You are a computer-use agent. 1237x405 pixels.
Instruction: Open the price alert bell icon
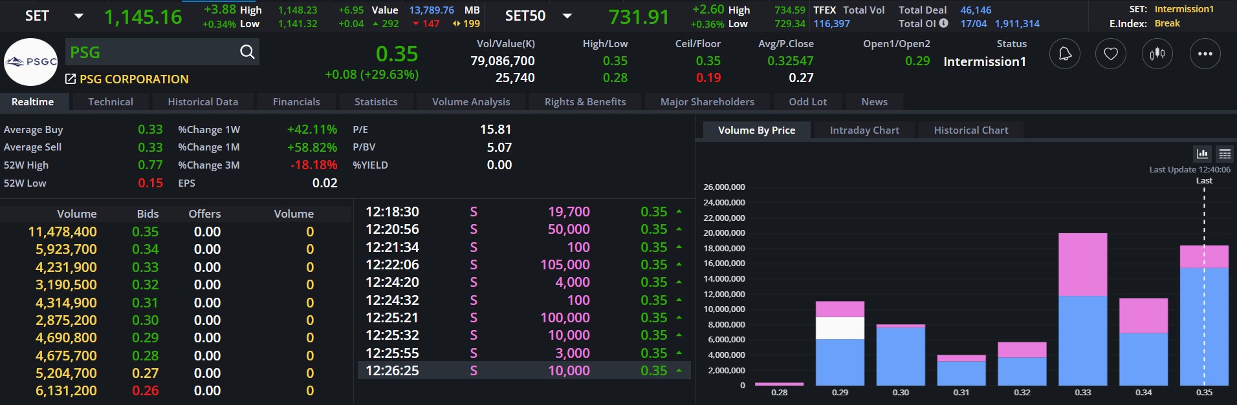[x=1064, y=54]
